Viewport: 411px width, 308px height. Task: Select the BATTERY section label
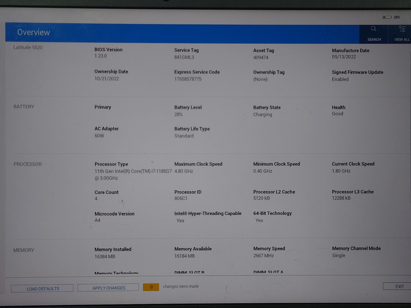(24, 107)
